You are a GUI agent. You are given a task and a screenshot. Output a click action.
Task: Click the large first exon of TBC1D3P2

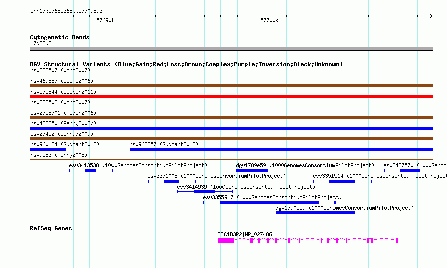point(226,241)
